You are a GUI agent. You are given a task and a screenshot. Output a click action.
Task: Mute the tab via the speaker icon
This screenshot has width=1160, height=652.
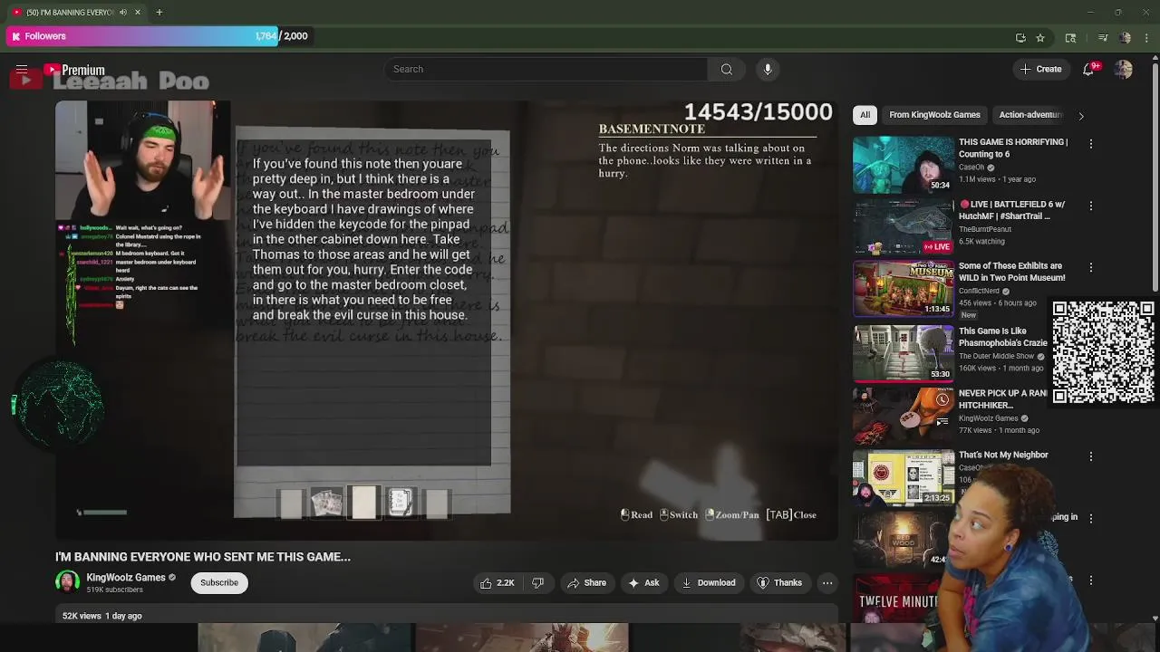123,12
